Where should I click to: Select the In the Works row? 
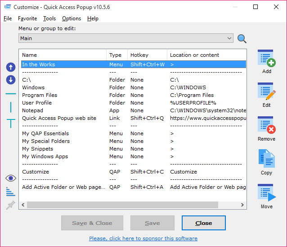(x=134, y=64)
